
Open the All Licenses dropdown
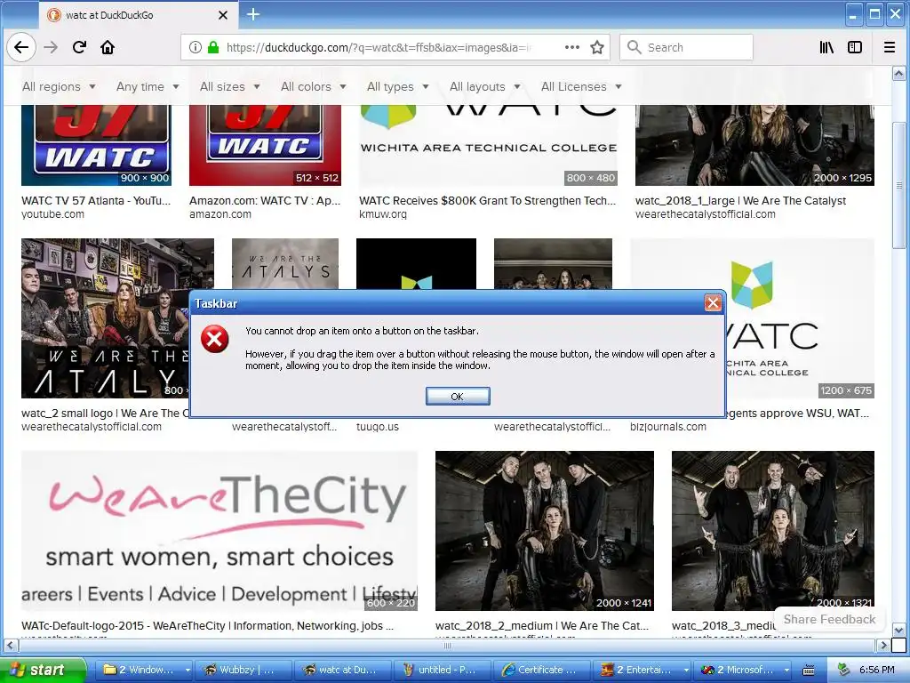click(581, 86)
